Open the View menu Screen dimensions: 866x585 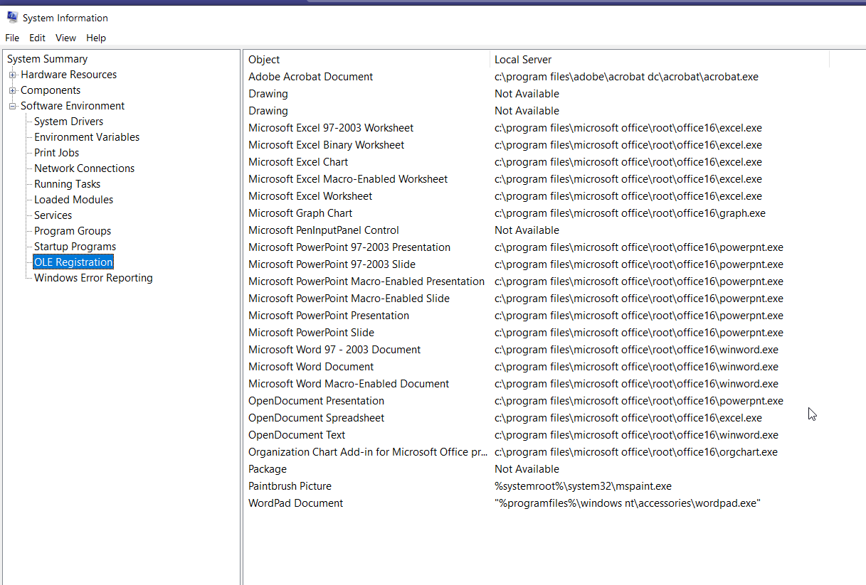point(65,38)
